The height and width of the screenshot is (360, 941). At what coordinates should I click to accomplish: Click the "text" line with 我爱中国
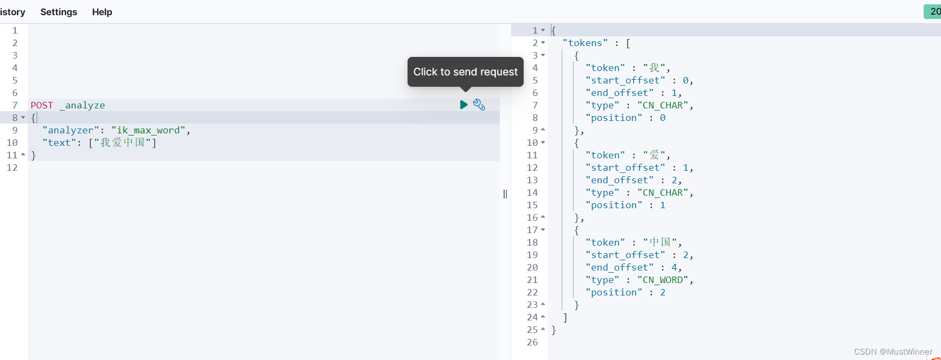[99, 143]
